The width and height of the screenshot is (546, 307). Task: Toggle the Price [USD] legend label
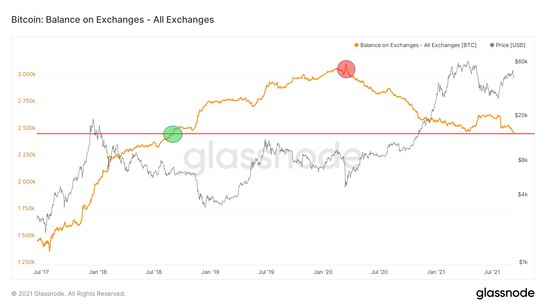click(511, 45)
